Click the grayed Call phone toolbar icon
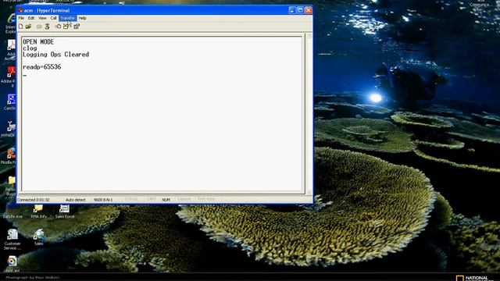Screen dimensions: 500x281 [x=39, y=27]
